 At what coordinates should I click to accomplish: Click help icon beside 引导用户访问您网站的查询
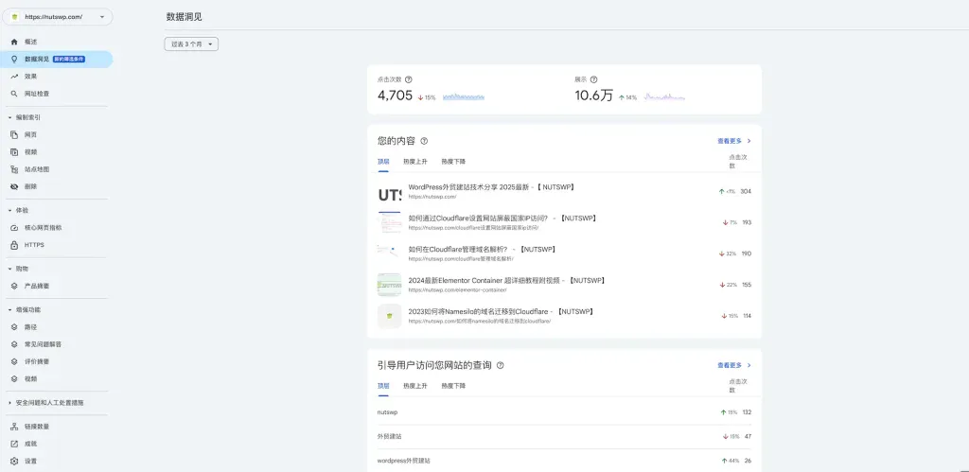coord(500,366)
